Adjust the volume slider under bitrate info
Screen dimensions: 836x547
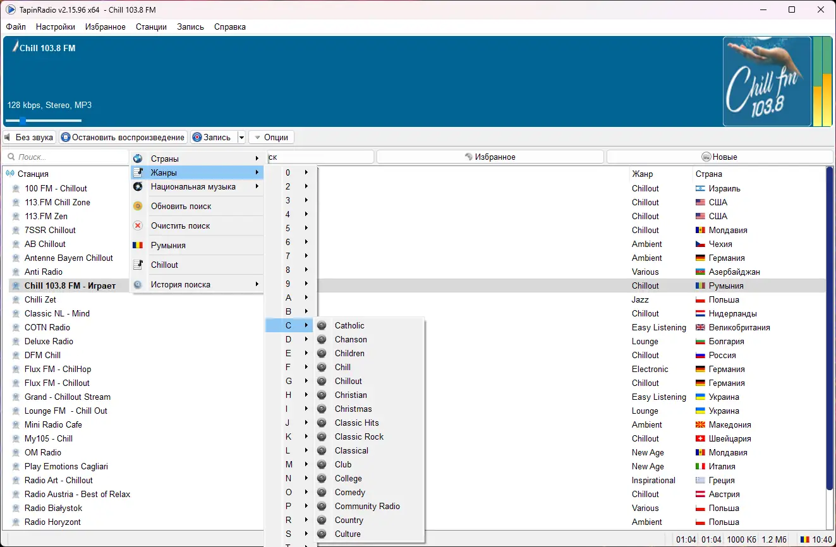click(x=44, y=120)
